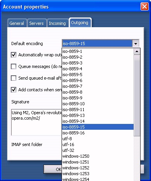Open the Servers tab
This screenshot has width=151, height=181.
click(36, 23)
